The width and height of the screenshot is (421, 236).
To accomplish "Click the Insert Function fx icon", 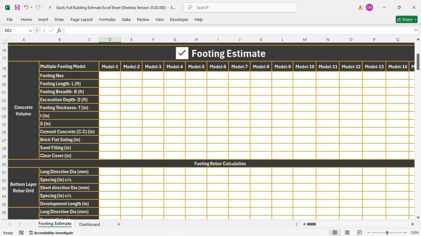I will [59, 30].
